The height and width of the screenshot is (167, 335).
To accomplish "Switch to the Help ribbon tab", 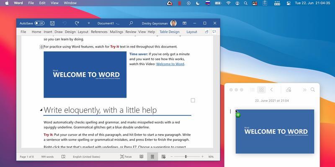I will point(151,32).
